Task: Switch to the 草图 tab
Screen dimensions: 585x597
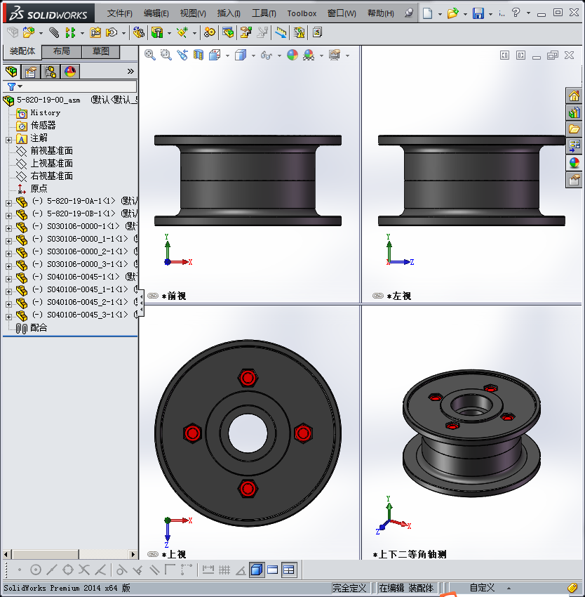Action: [x=101, y=51]
